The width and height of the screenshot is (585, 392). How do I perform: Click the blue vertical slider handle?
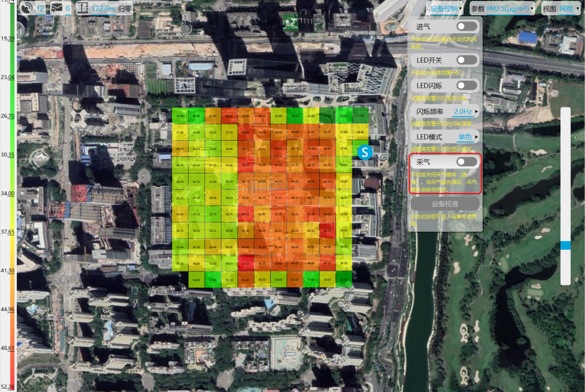coord(565,245)
